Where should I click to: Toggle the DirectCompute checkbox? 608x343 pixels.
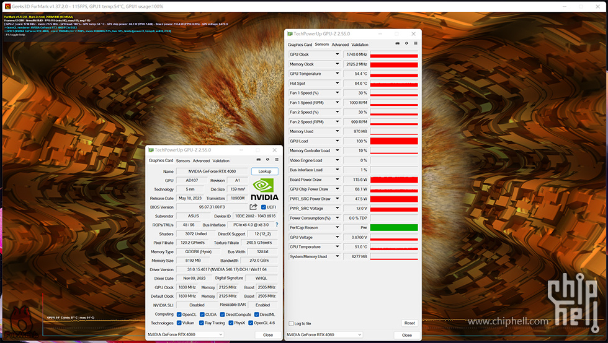222,315
